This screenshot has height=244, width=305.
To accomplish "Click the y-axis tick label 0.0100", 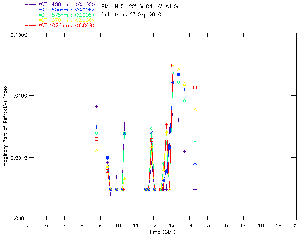I will 19,96.
